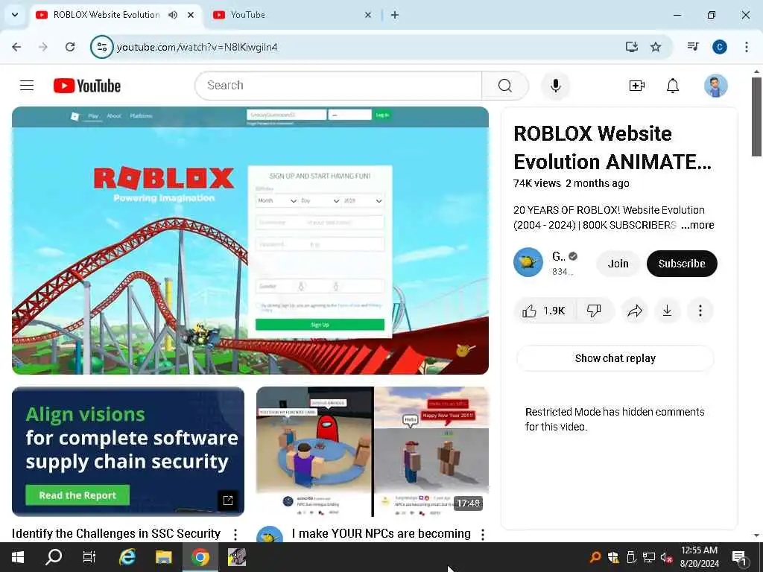The height and width of the screenshot is (572, 763).
Task: Click the address bar URL
Action: tap(197, 47)
